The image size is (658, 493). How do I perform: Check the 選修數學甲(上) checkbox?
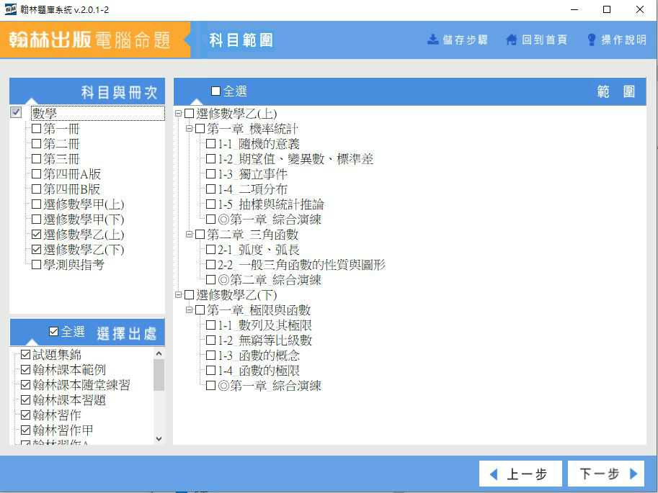coord(37,204)
